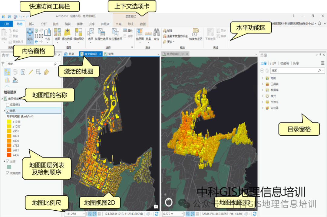Switch to the 惠灵顿城区_3D view tab
This screenshot has width=327, height=217.
[x=175, y=54]
